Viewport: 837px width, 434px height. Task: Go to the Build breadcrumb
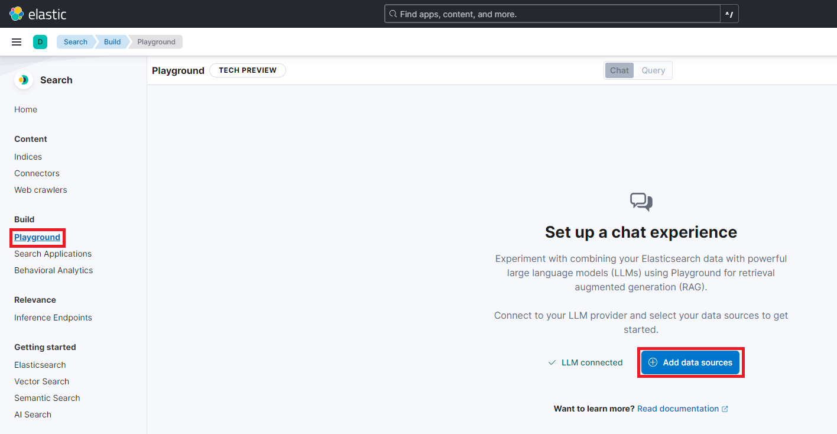point(112,42)
